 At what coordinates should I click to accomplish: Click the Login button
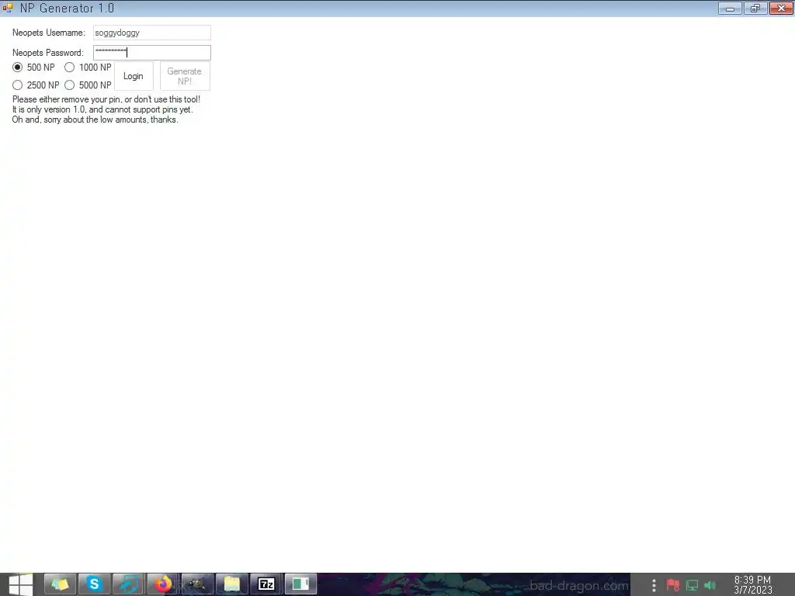coord(134,76)
